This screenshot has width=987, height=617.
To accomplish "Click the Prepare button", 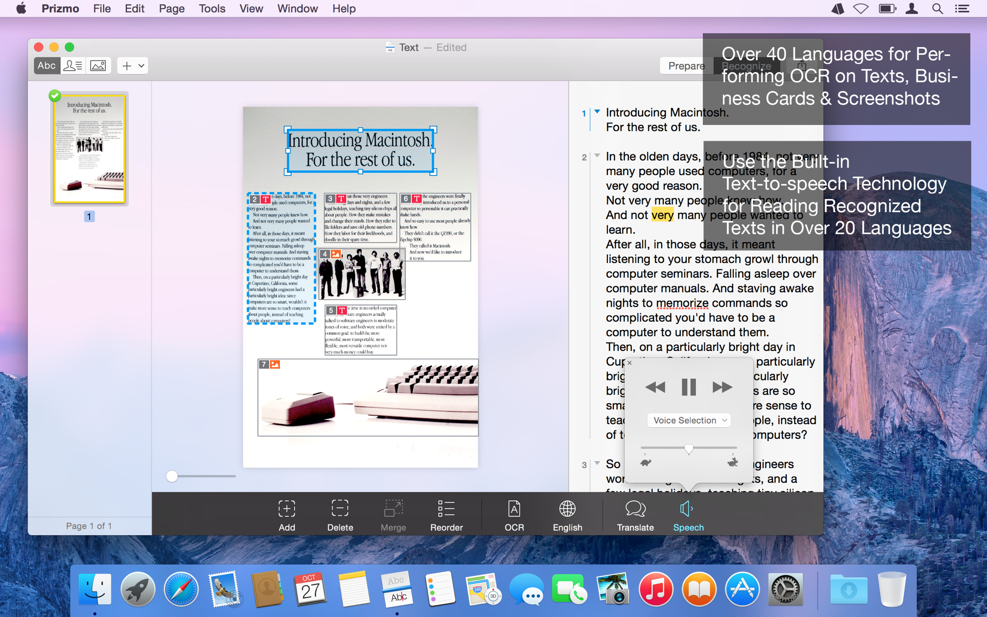I will (685, 64).
